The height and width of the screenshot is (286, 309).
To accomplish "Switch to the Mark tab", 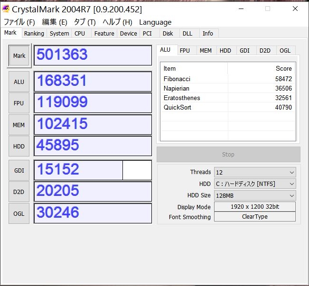I will (10, 33).
